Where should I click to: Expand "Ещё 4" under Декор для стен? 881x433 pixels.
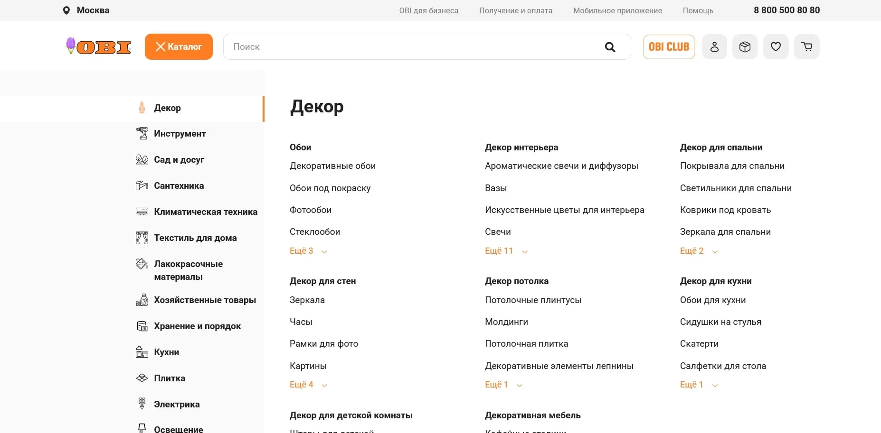tap(308, 385)
